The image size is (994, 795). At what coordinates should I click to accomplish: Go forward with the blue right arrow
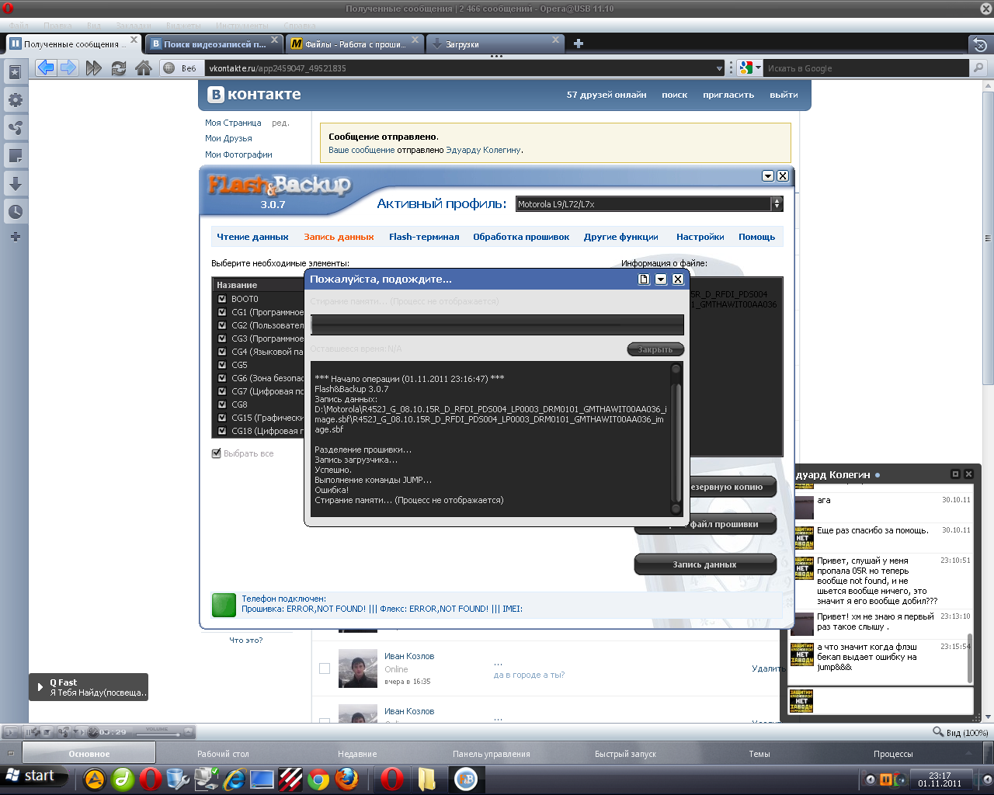pos(68,68)
